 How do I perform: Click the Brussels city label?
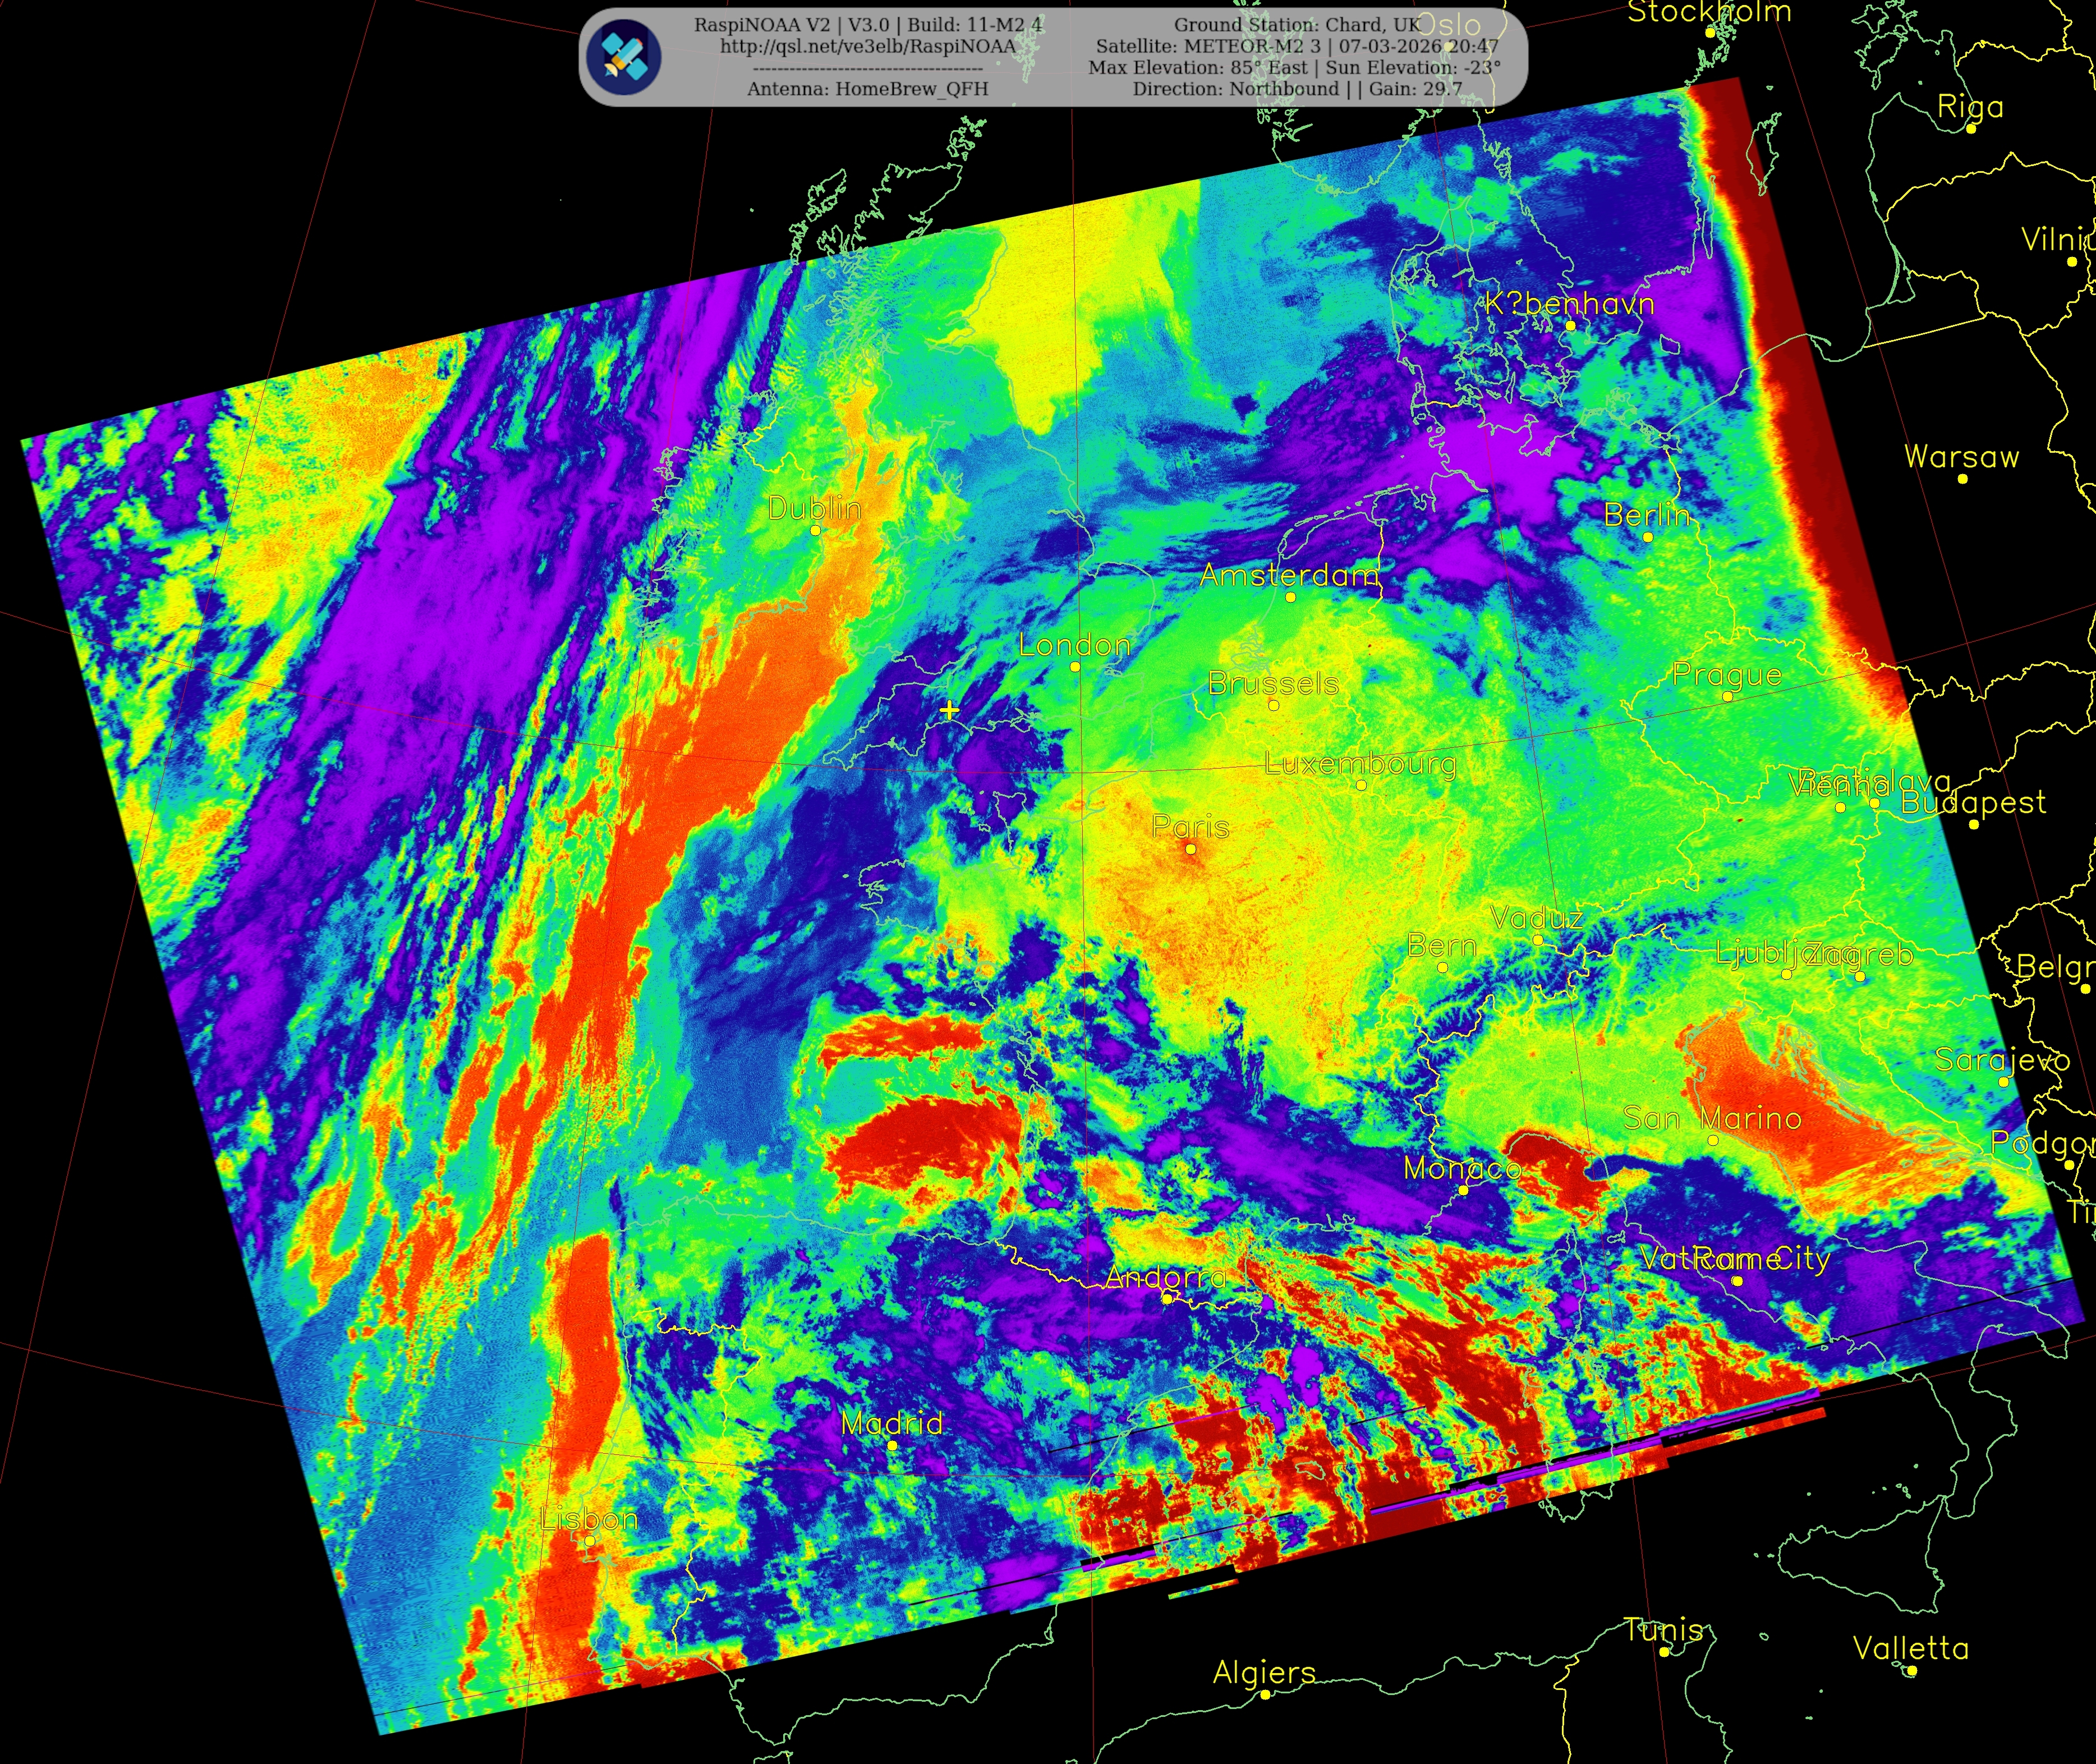tap(1273, 684)
